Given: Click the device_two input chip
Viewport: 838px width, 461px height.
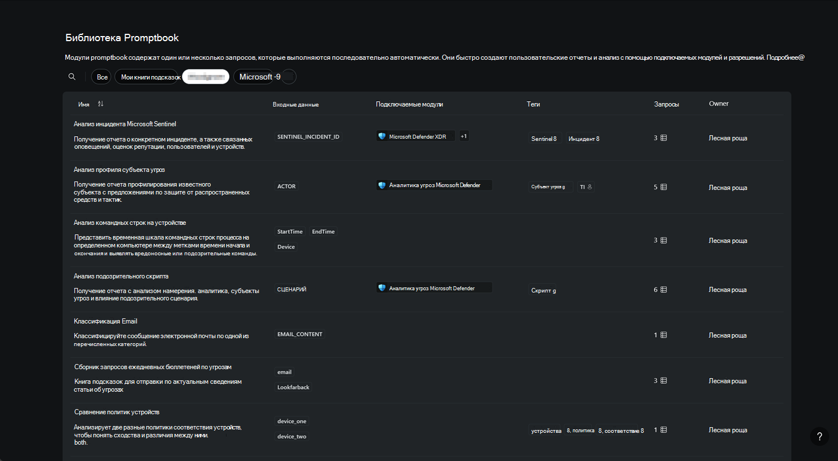Looking at the screenshot, I should click(292, 436).
